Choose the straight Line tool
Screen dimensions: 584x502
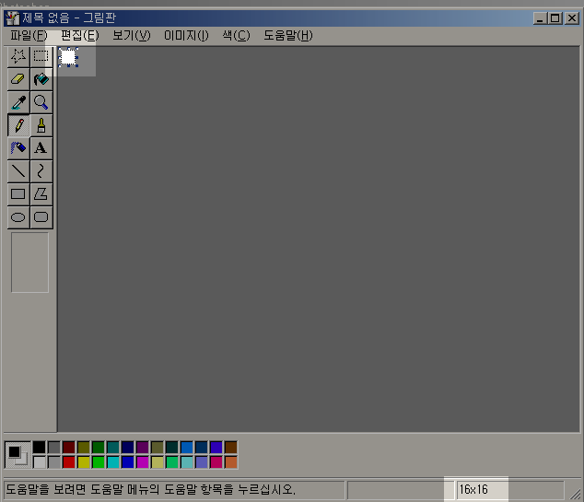pos(18,171)
